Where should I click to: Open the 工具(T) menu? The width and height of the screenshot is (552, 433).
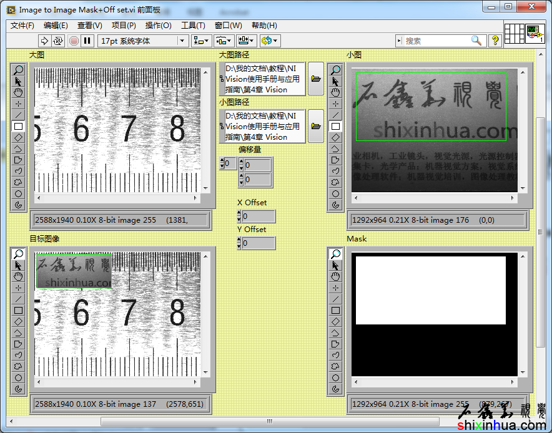193,26
